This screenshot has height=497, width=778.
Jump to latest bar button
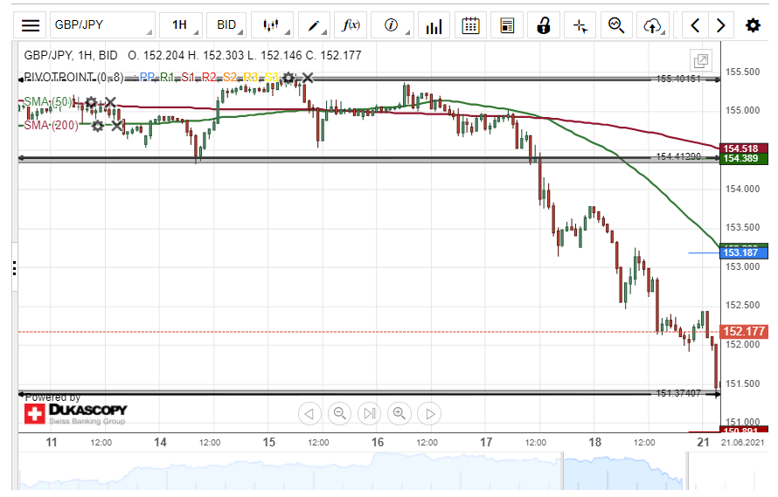(369, 414)
